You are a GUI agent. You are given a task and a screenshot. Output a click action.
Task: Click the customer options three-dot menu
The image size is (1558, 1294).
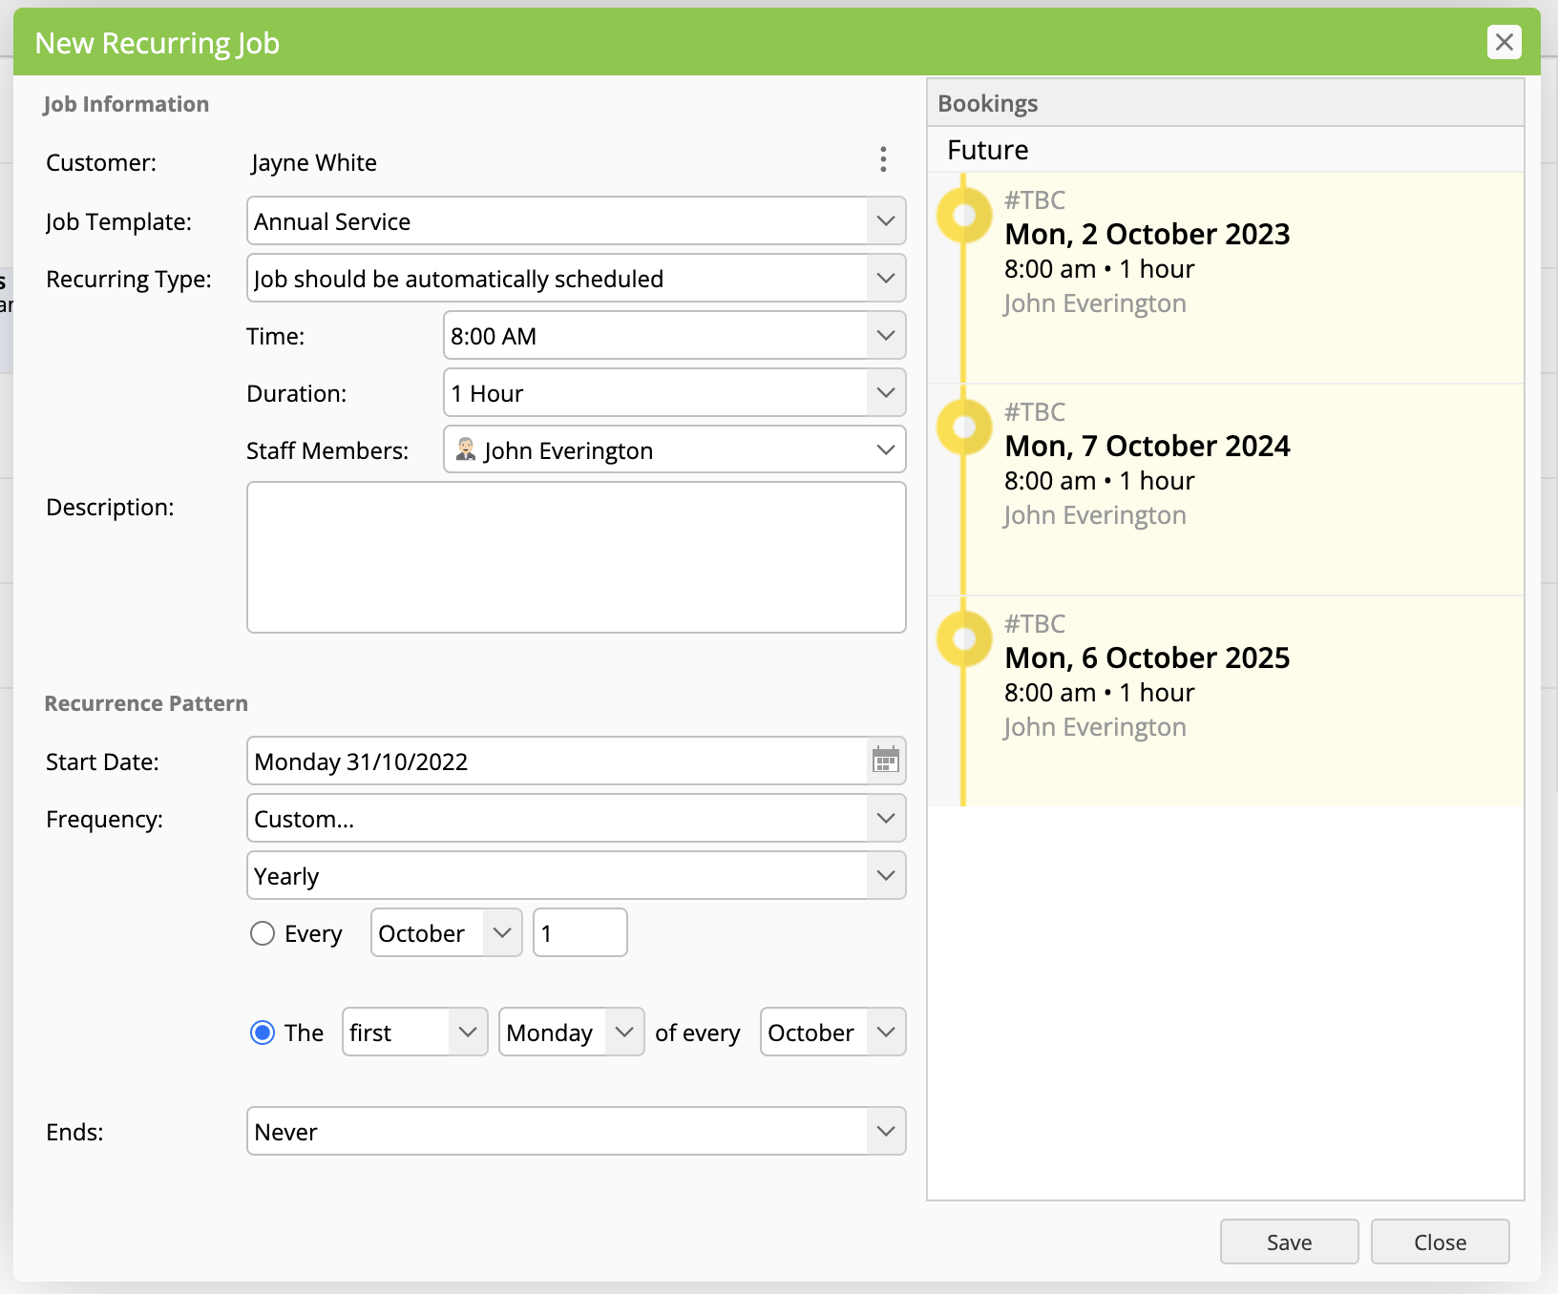click(x=883, y=159)
